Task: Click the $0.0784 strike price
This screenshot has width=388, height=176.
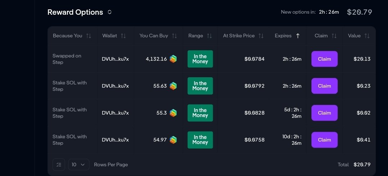Action: tap(254, 59)
